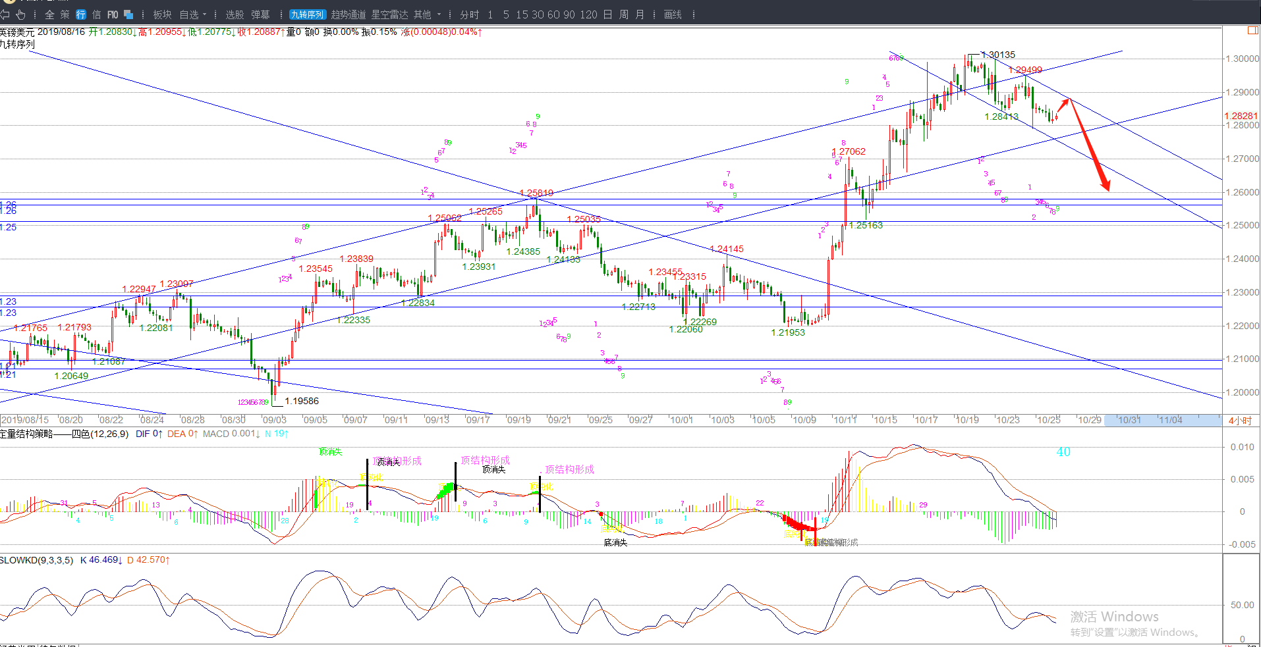Click the 09/03 date on time axis
Viewport: 1261px width, 647px height.
274,420
